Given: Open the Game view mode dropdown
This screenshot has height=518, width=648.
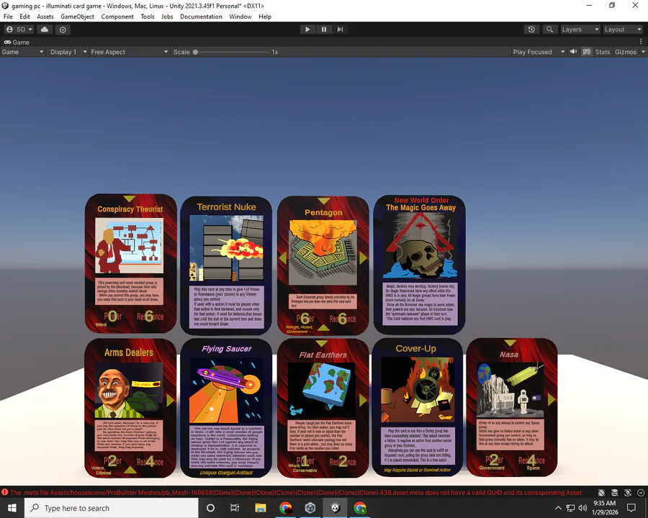Looking at the screenshot, I should [22, 52].
